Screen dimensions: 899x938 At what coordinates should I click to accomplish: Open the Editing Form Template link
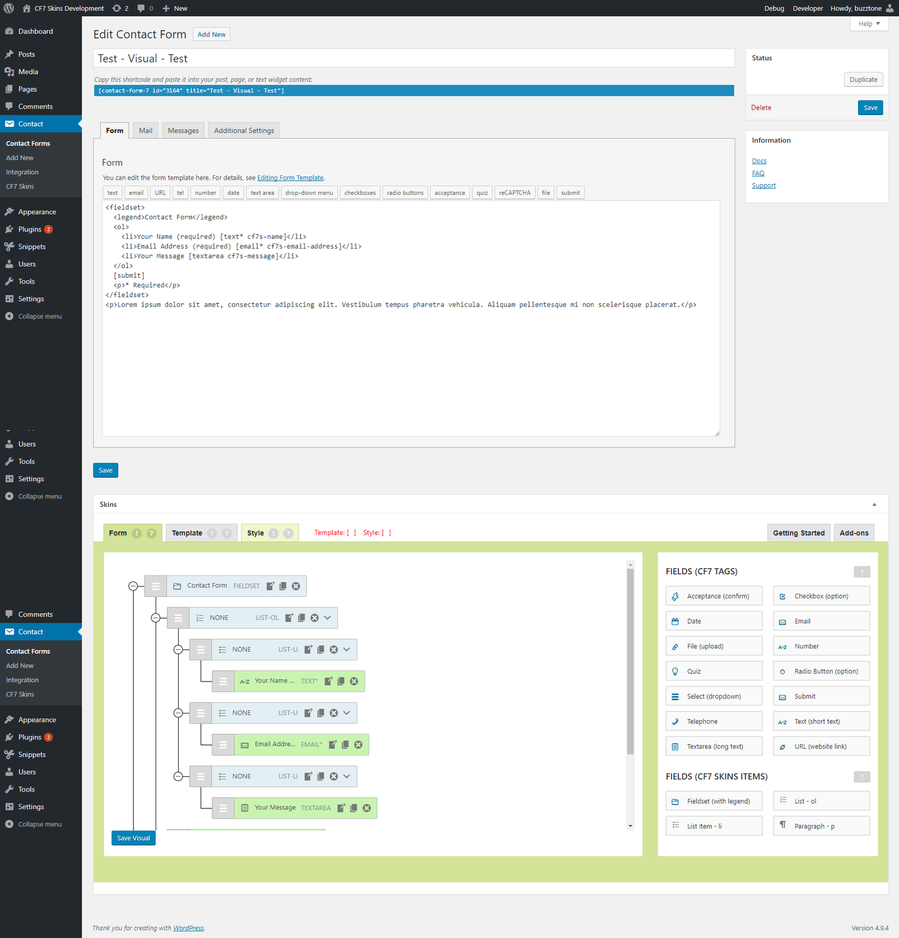(x=290, y=178)
